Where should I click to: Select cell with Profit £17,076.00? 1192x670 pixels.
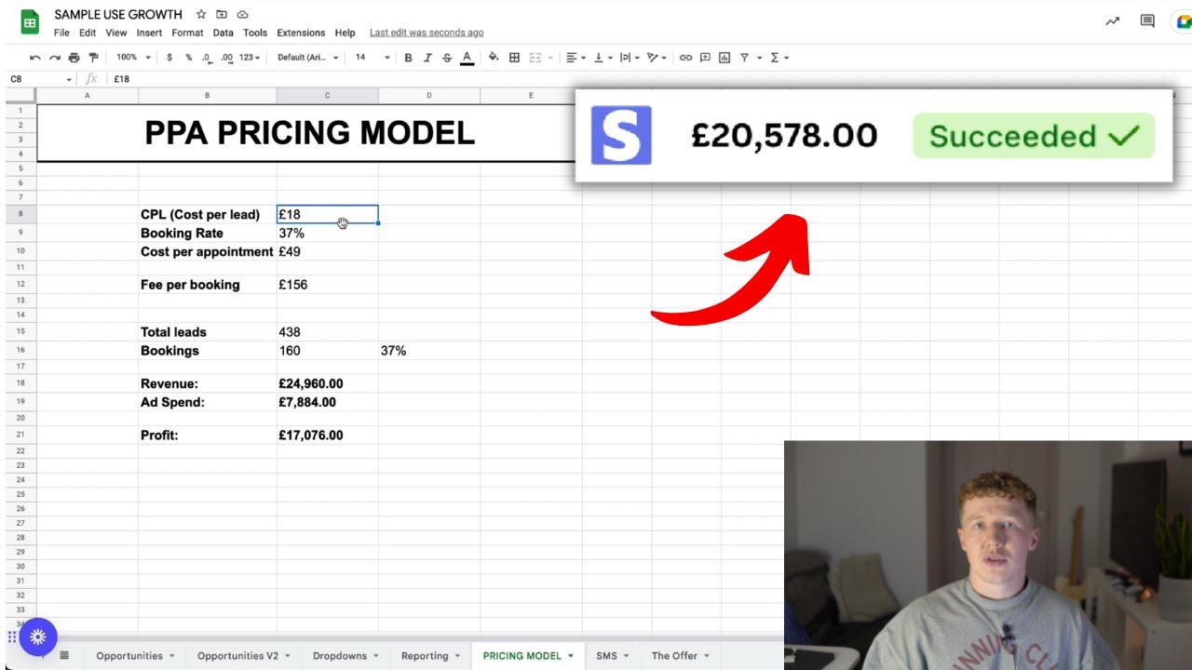[x=327, y=435]
